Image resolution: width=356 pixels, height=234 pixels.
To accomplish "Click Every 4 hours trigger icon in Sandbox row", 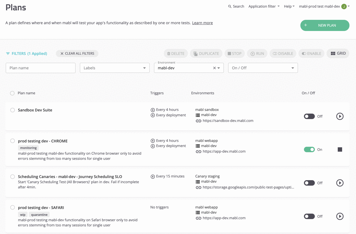I will (x=153, y=110).
